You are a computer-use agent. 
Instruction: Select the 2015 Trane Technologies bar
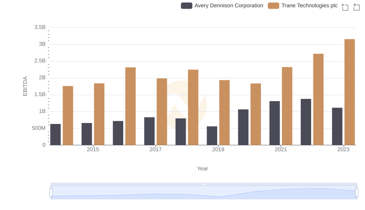pos(99,114)
